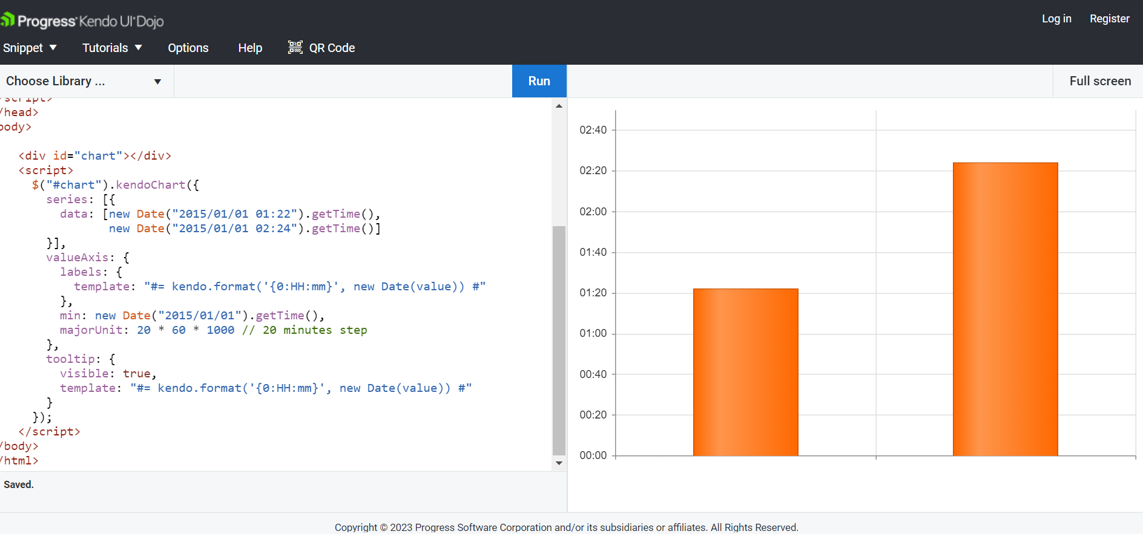The height and width of the screenshot is (534, 1143).
Task: Click the scroll down arrow in editor
Action: [x=559, y=463]
